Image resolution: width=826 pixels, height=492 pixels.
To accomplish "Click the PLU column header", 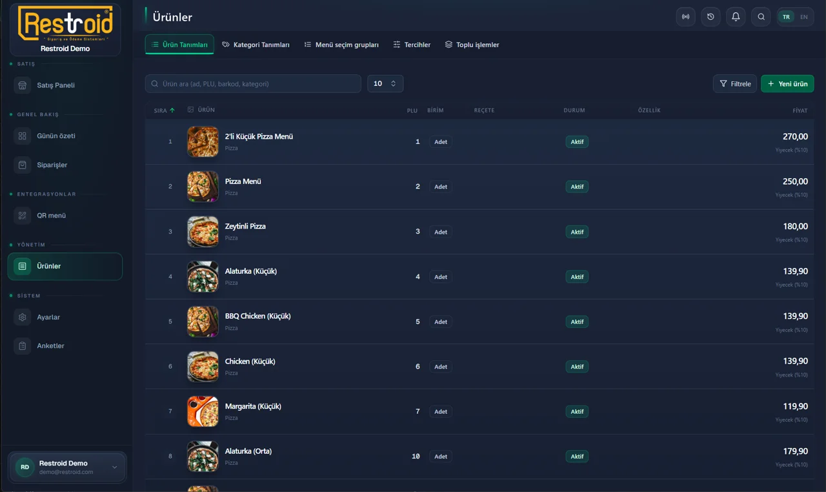I will (x=412, y=110).
